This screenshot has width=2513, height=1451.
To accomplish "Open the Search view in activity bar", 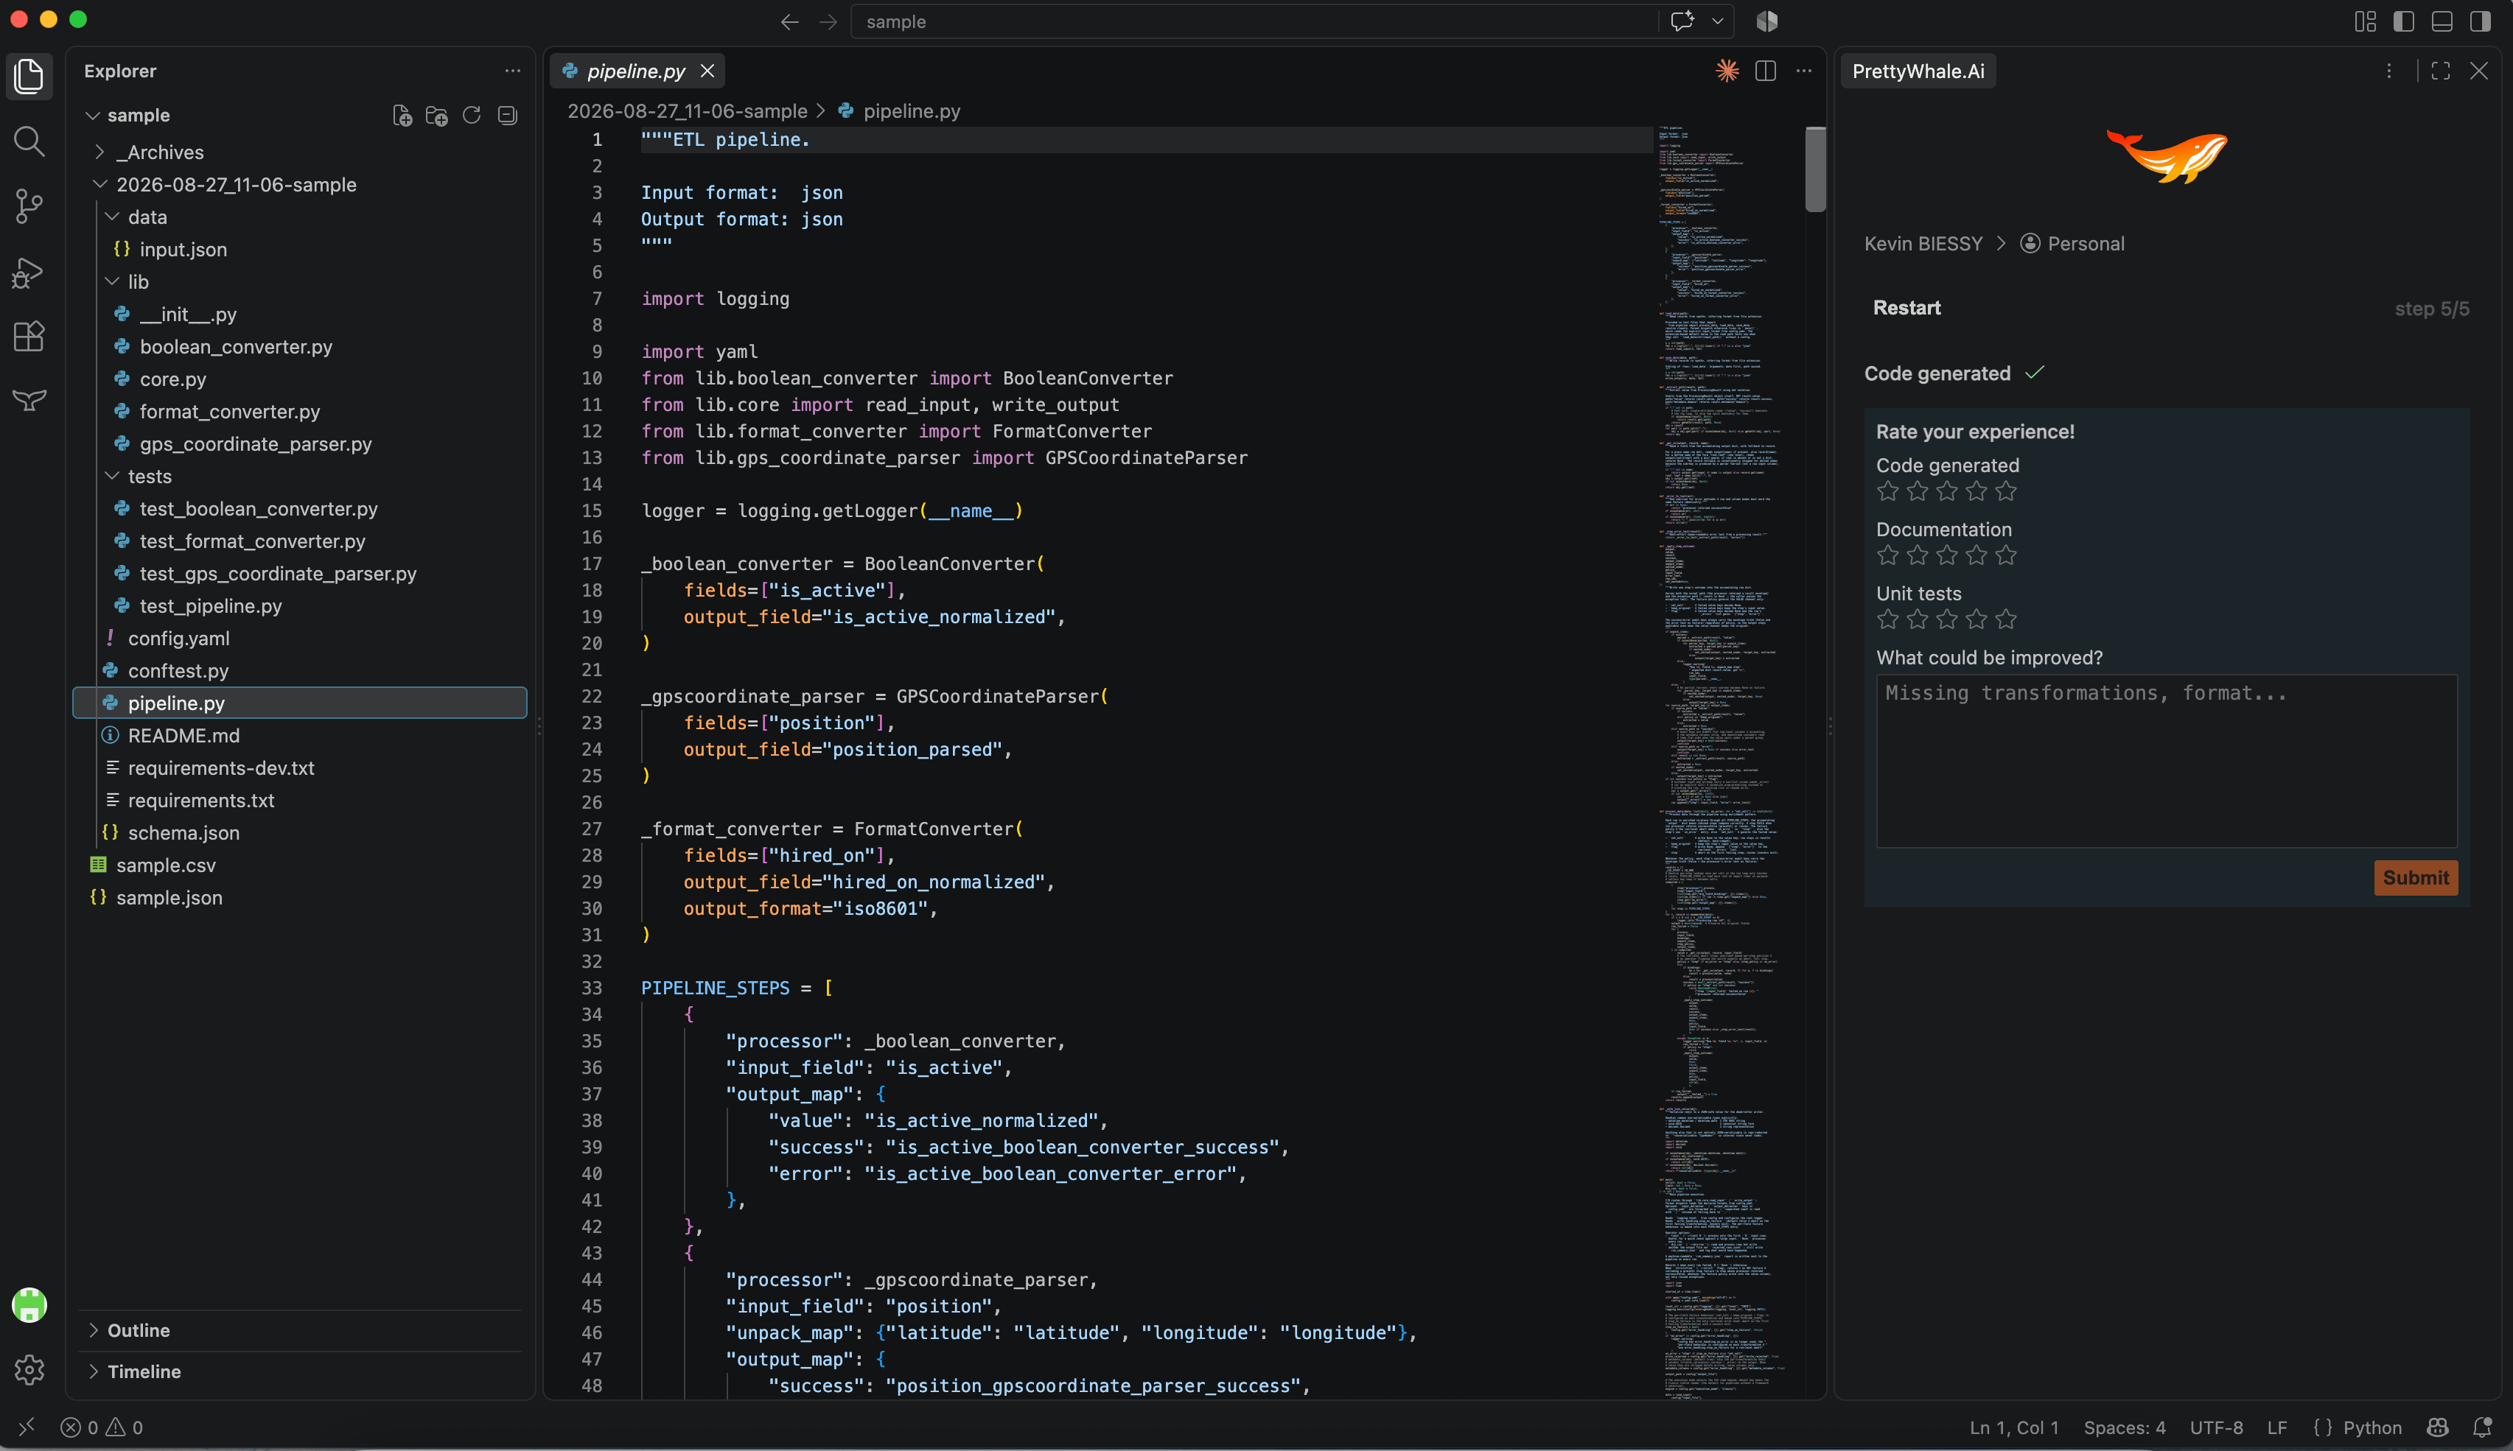I will tap(29, 141).
